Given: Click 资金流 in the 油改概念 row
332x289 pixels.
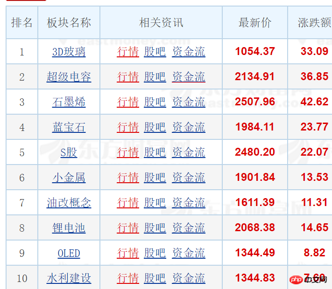Looking at the screenshot, I should click(189, 202).
